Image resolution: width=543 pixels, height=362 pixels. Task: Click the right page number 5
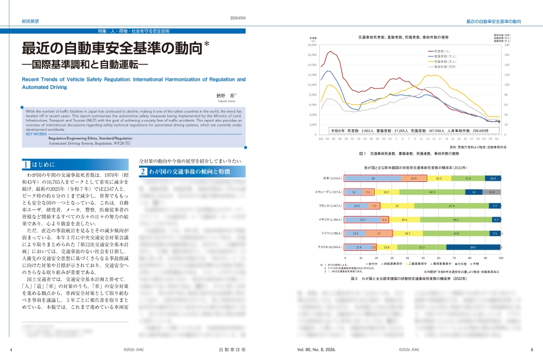tap(532, 350)
